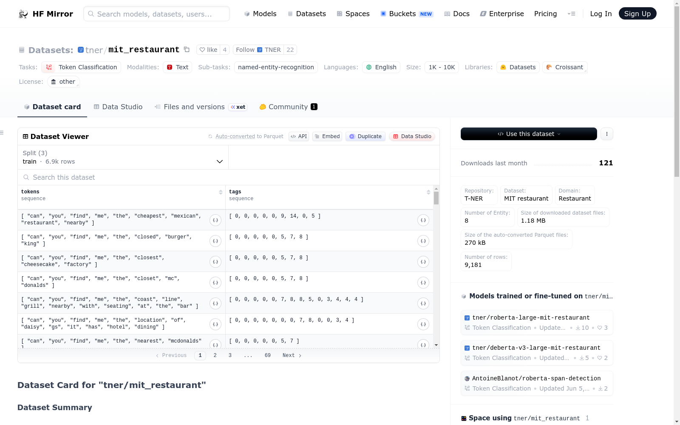The width and height of the screenshot is (680, 425).
Task: Copy the dataset name with the copy icon
Action: click(187, 49)
